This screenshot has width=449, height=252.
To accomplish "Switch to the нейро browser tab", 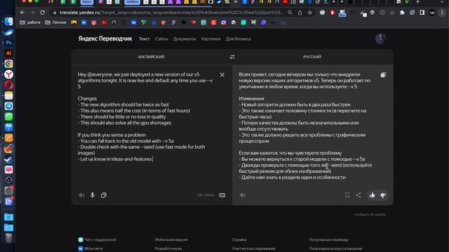I will click(132, 2).
